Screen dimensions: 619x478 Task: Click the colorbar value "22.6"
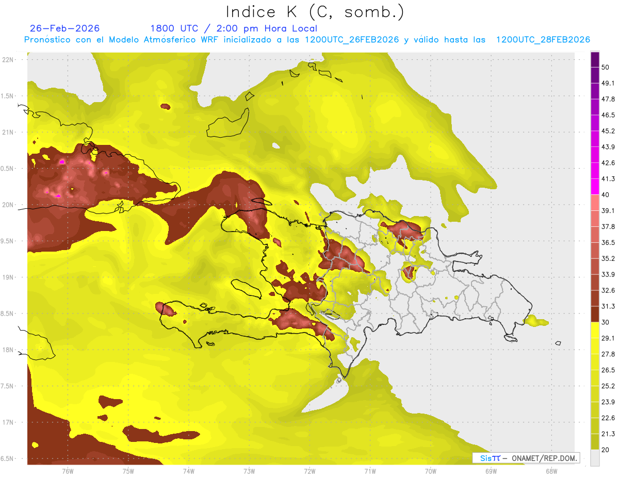(608, 418)
